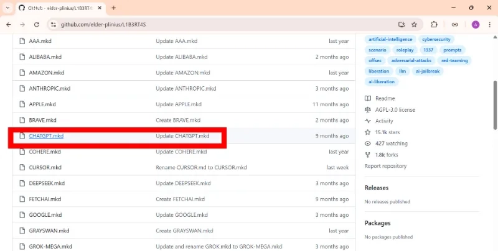This screenshot has width=498, height=251.
Task: Click the browser back arrow
Action: click(x=9, y=25)
